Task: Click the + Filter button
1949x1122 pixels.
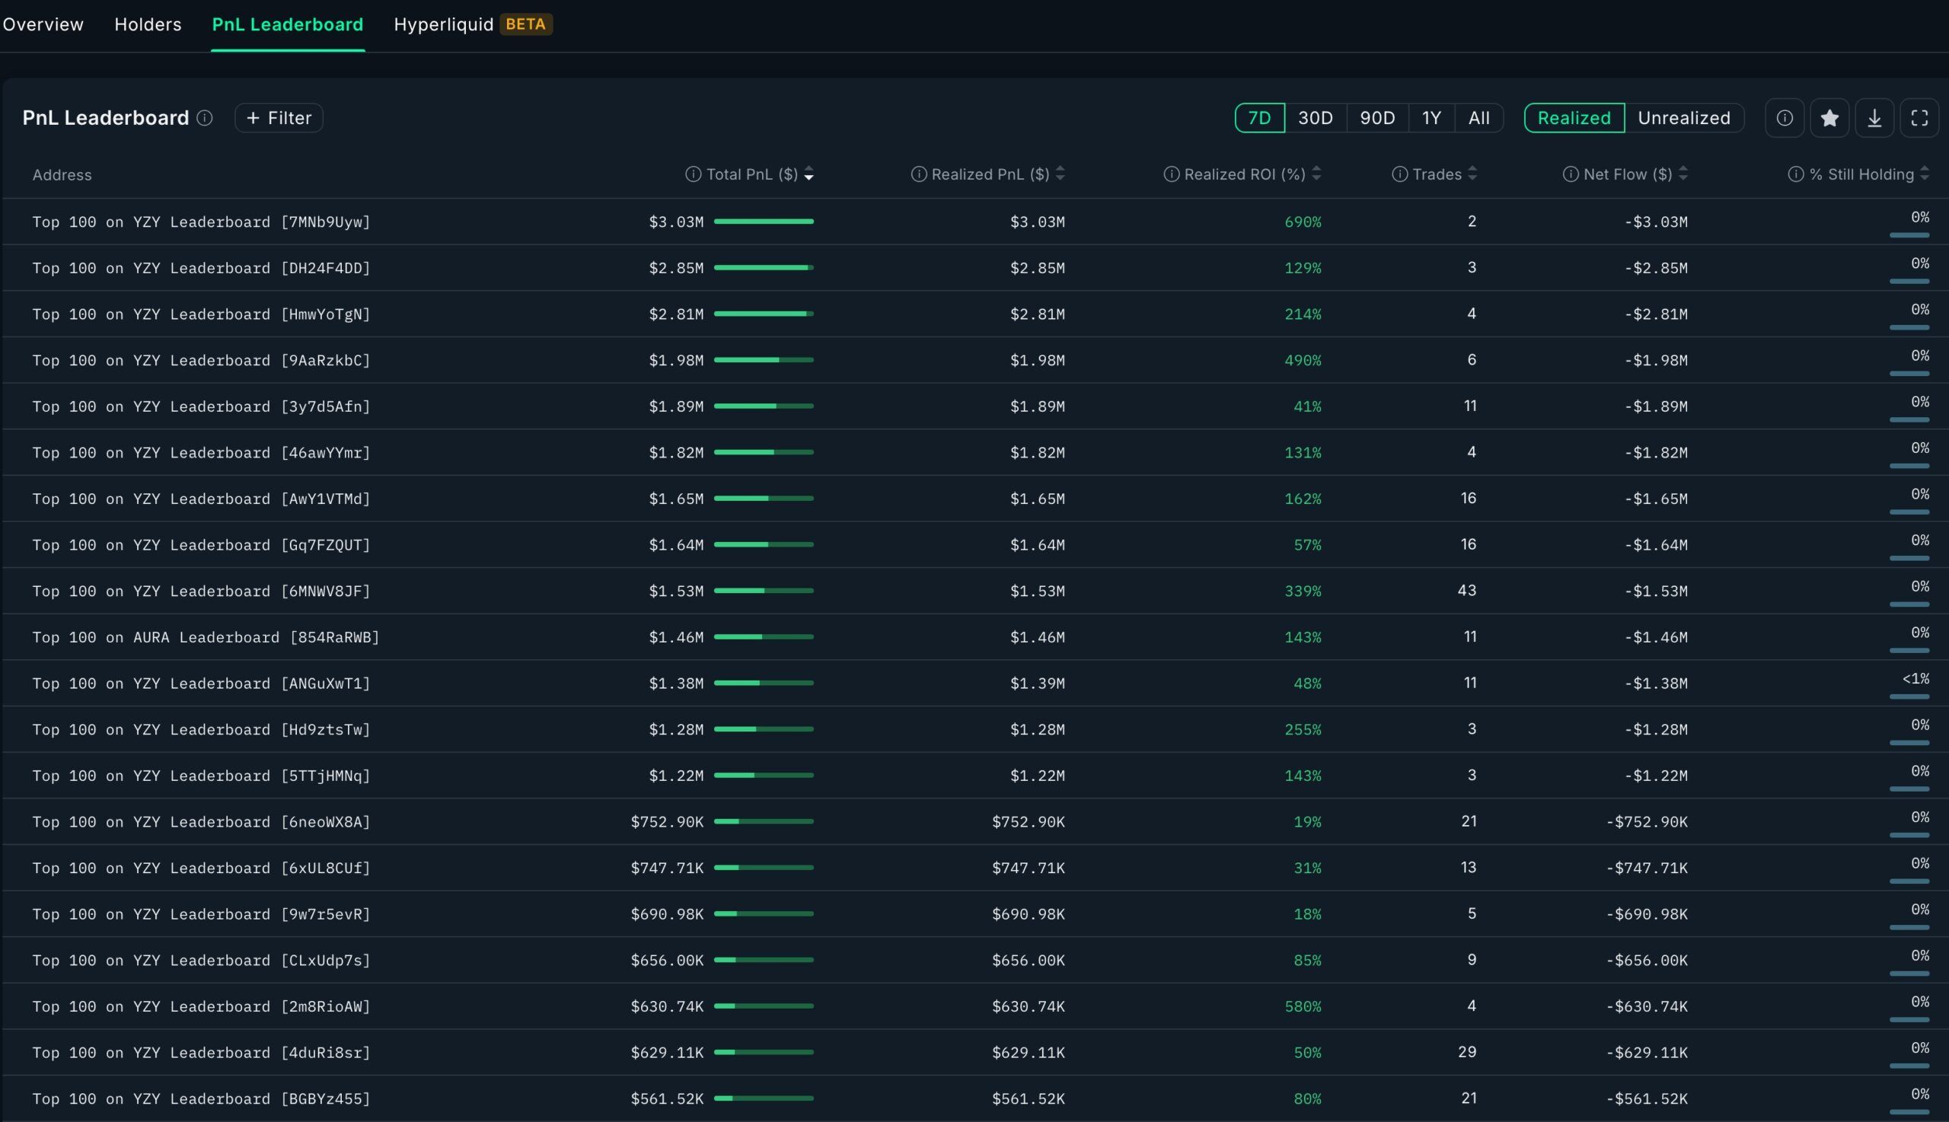Action: tap(278, 118)
